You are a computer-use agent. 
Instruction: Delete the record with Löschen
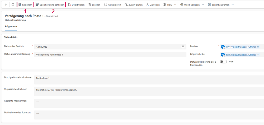[94, 5]
